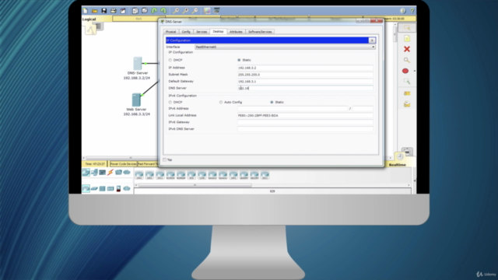Click the Zoom In magnifier icon

pos(176,11)
